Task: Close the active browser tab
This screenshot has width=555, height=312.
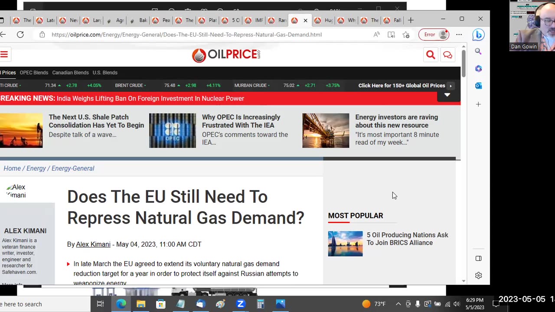Action: (x=305, y=20)
